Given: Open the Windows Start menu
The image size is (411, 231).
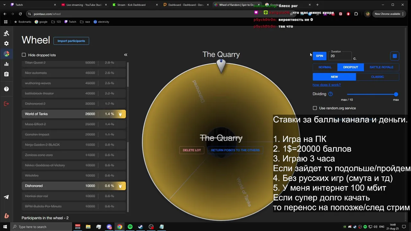Looking at the screenshot, I should tap(5, 227).
